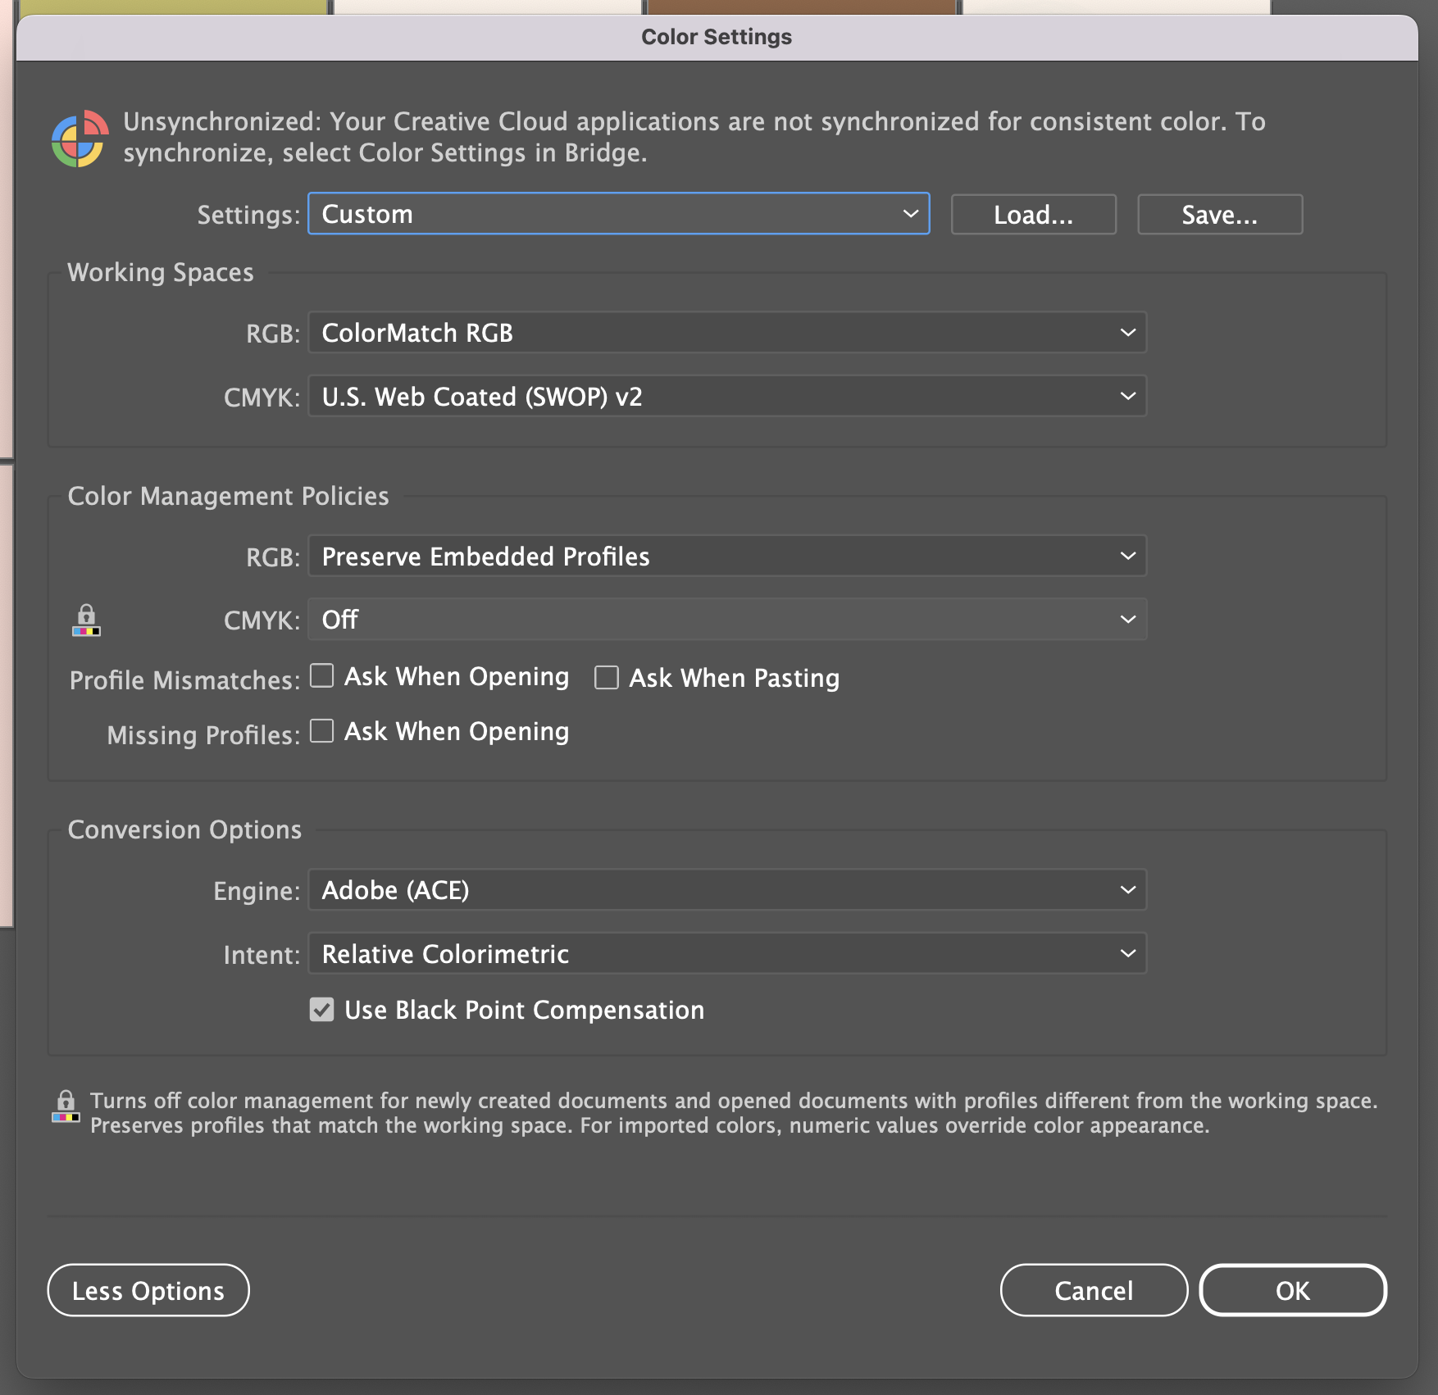Enable Ask When Opening for Profile Mismatches
Image resolution: width=1438 pixels, height=1395 pixels.
(321, 676)
